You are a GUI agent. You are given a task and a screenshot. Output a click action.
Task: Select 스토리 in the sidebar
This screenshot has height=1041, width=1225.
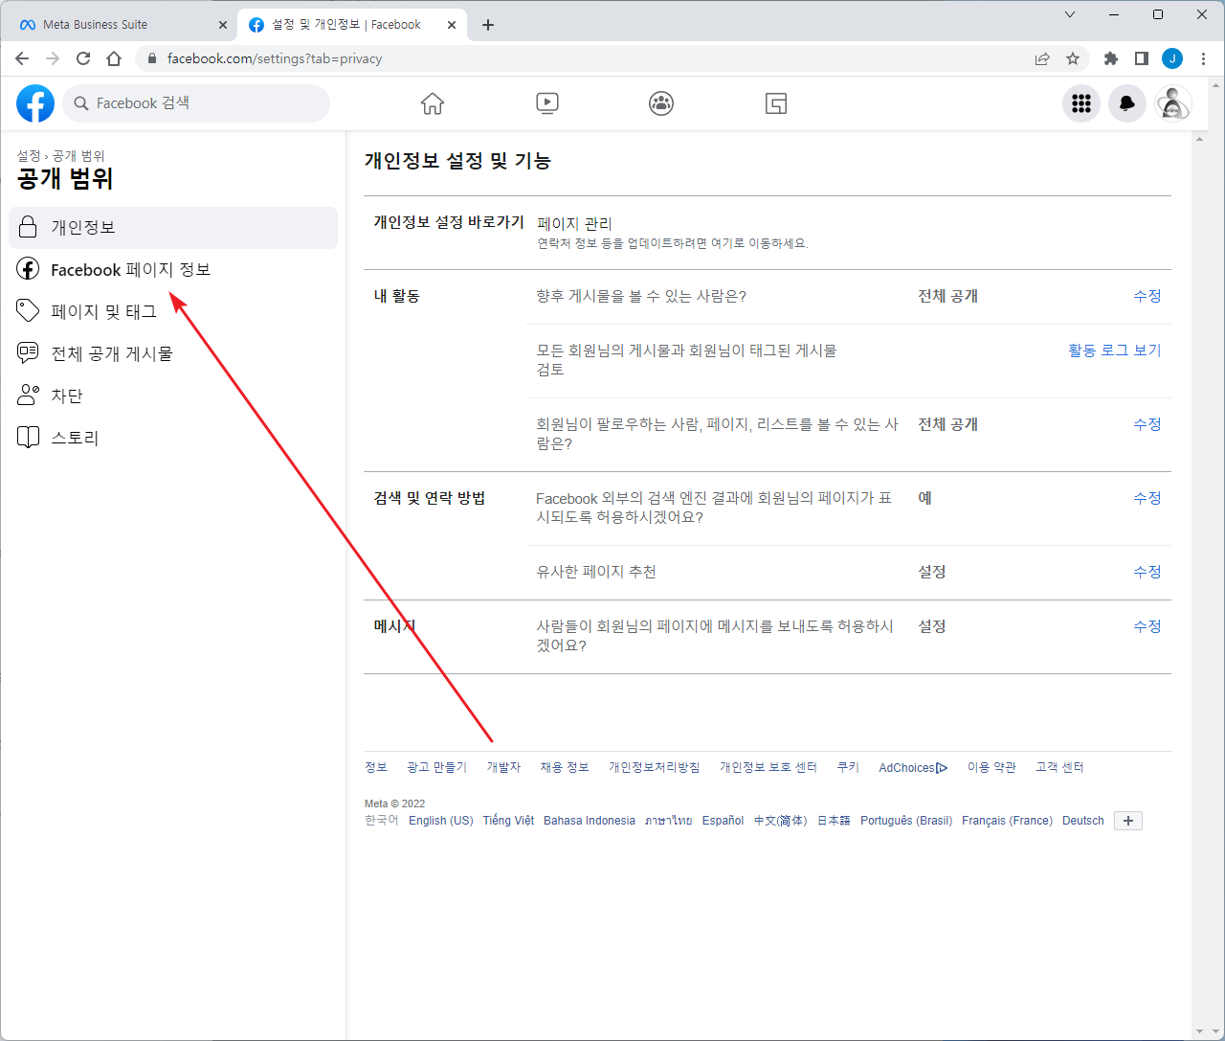(173, 438)
